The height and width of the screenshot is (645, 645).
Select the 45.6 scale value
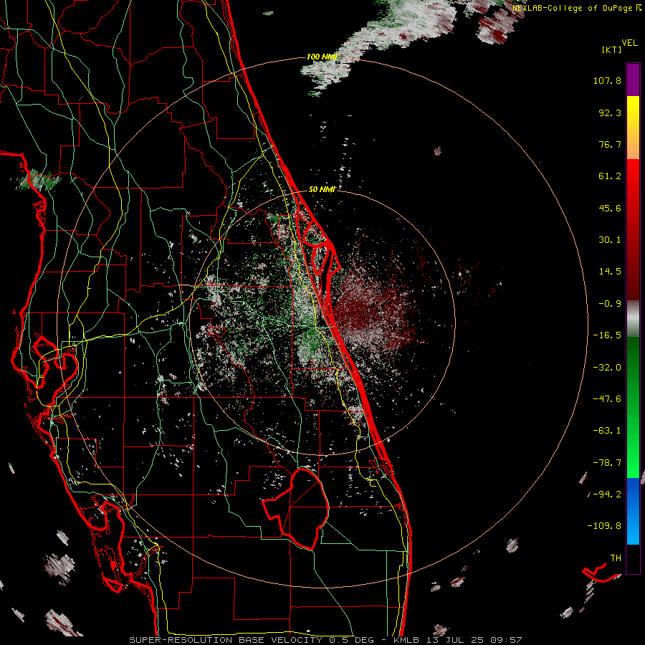point(610,208)
